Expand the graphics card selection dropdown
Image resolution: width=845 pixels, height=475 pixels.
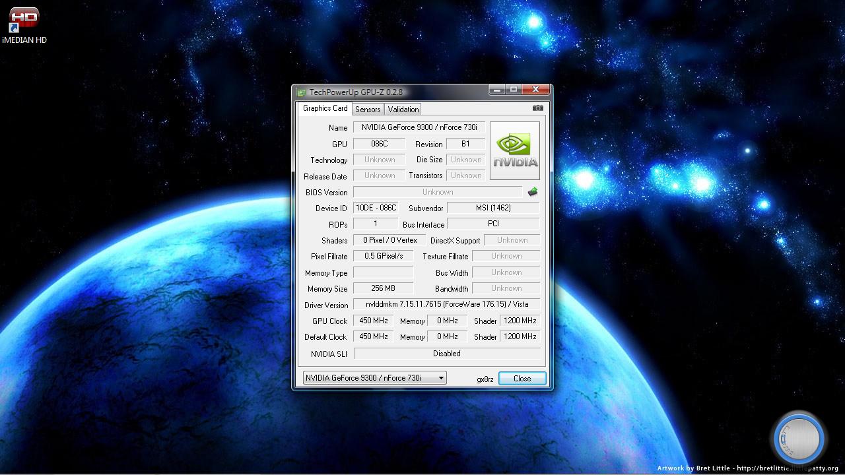[375, 378]
